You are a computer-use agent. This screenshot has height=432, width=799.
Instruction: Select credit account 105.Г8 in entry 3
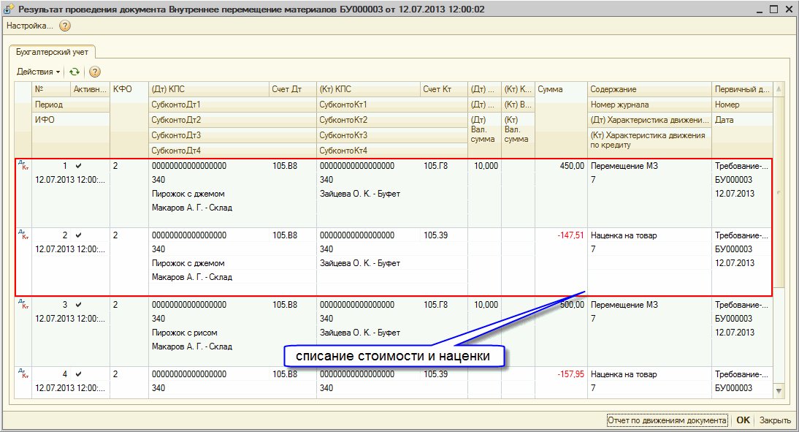[436, 305]
